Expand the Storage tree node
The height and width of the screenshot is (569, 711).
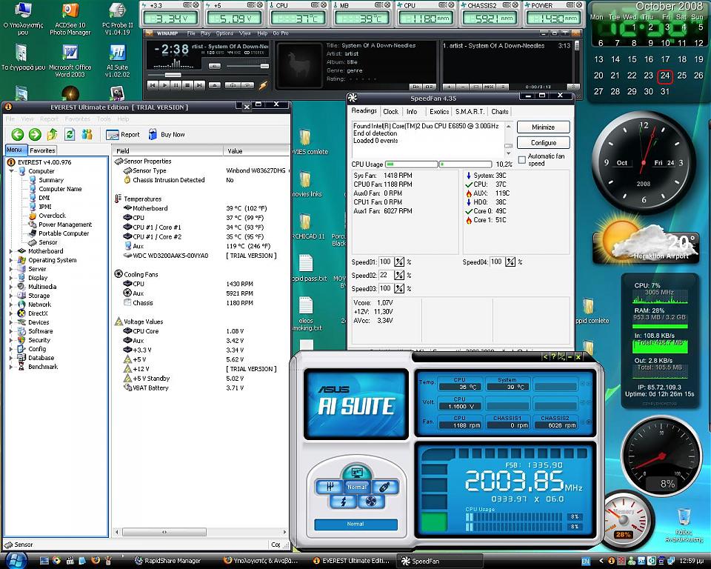pyautogui.click(x=11, y=296)
